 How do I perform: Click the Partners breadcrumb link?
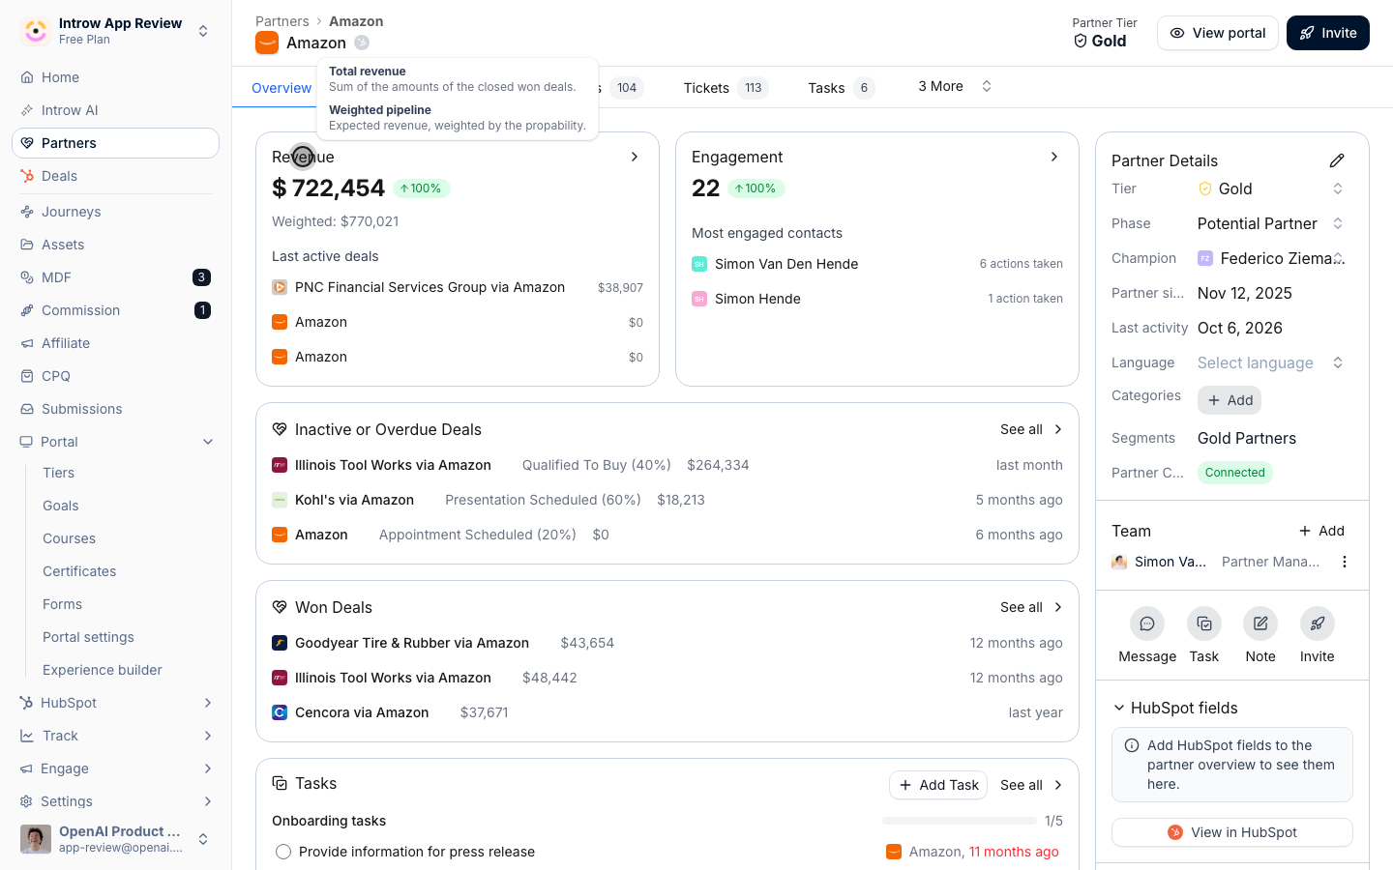click(x=282, y=21)
